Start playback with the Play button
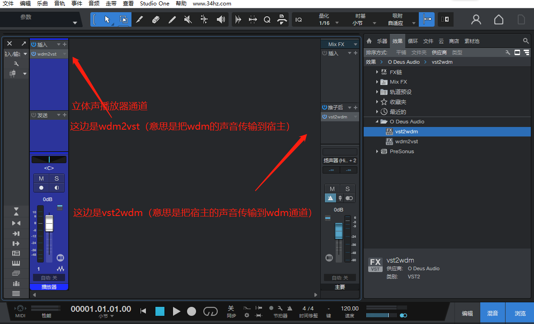This screenshot has height=324, width=534. point(177,311)
